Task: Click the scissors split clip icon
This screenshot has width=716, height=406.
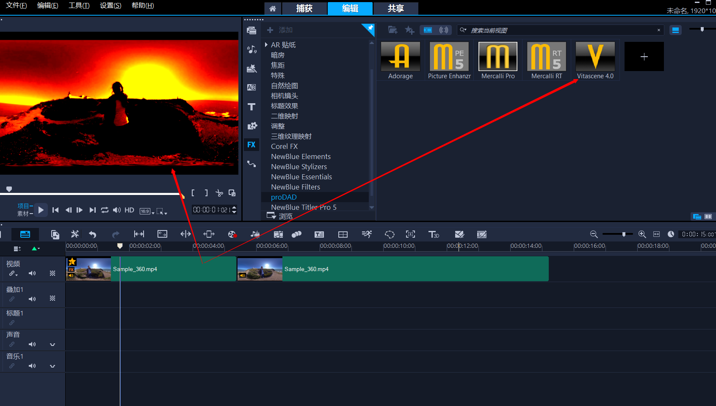Action: (219, 193)
